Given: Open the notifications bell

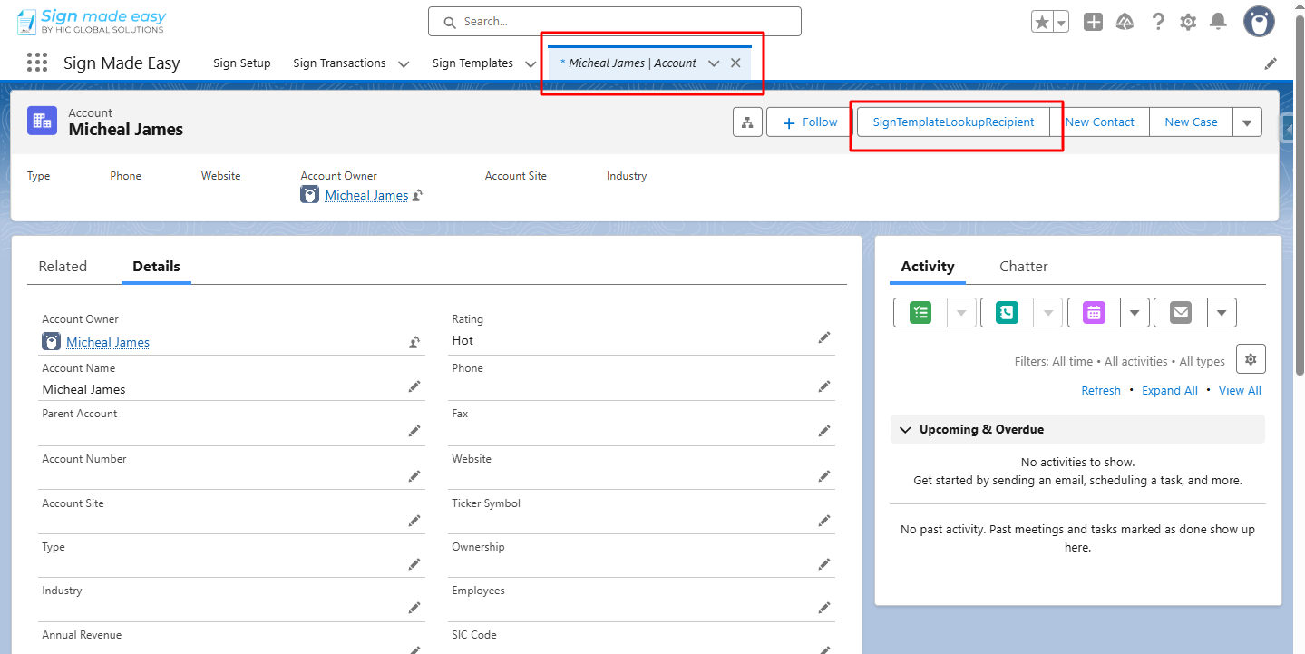Looking at the screenshot, I should coord(1219,22).
